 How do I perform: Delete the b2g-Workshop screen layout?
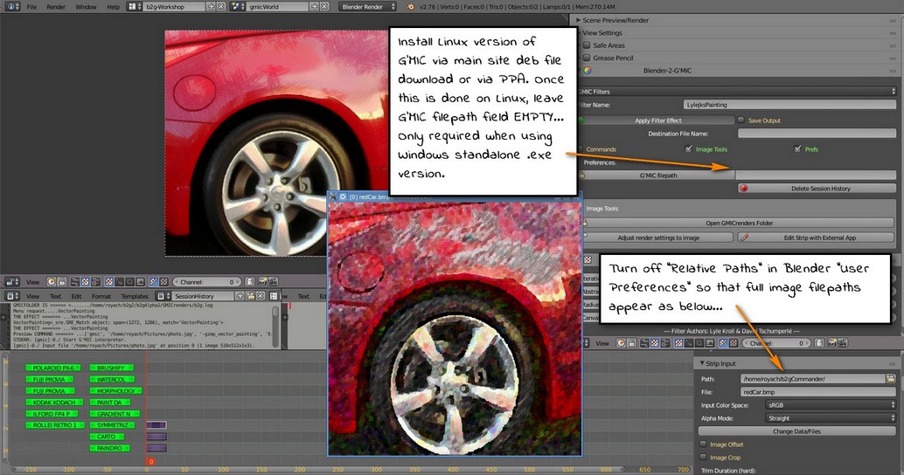click(221, 6)
